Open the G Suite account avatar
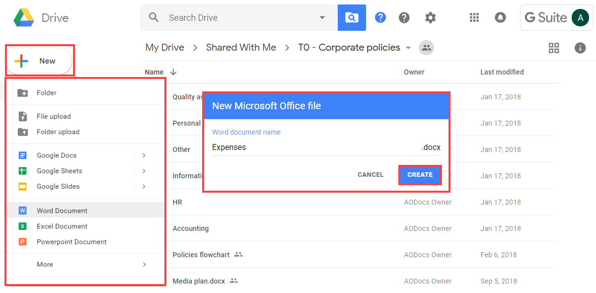 point(580,18)
